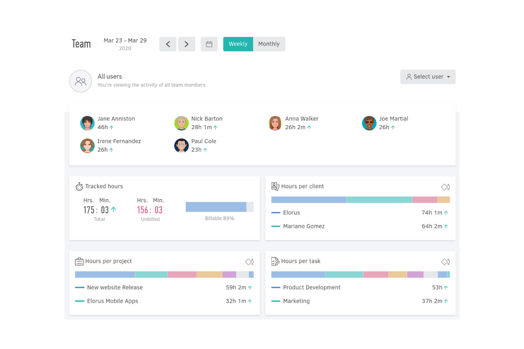524x349 pixels.
Task: Click the up arrow beside total 175:03
Action: click(113, 210)
